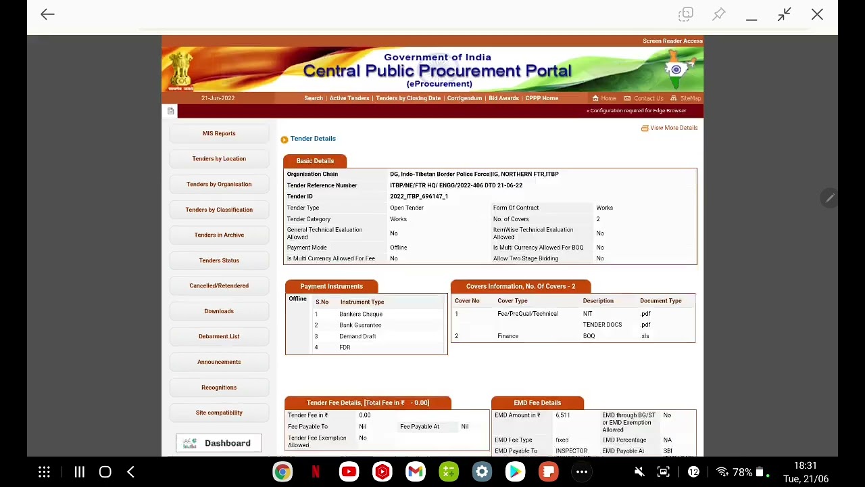The image size is (865, 487).
Task: Click Tenders by Location in the sidebar
Action: pos(219,159)
